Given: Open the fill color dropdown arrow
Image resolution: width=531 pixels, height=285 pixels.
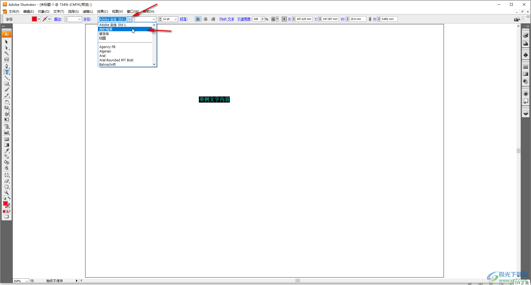Looking at the screenshot, I should tap(39, 19).
